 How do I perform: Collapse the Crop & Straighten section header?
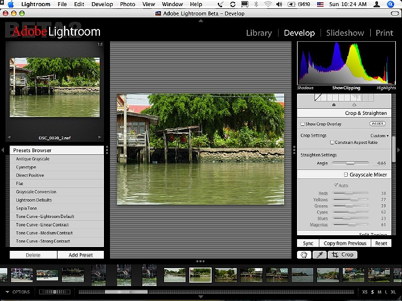[344, 113]
